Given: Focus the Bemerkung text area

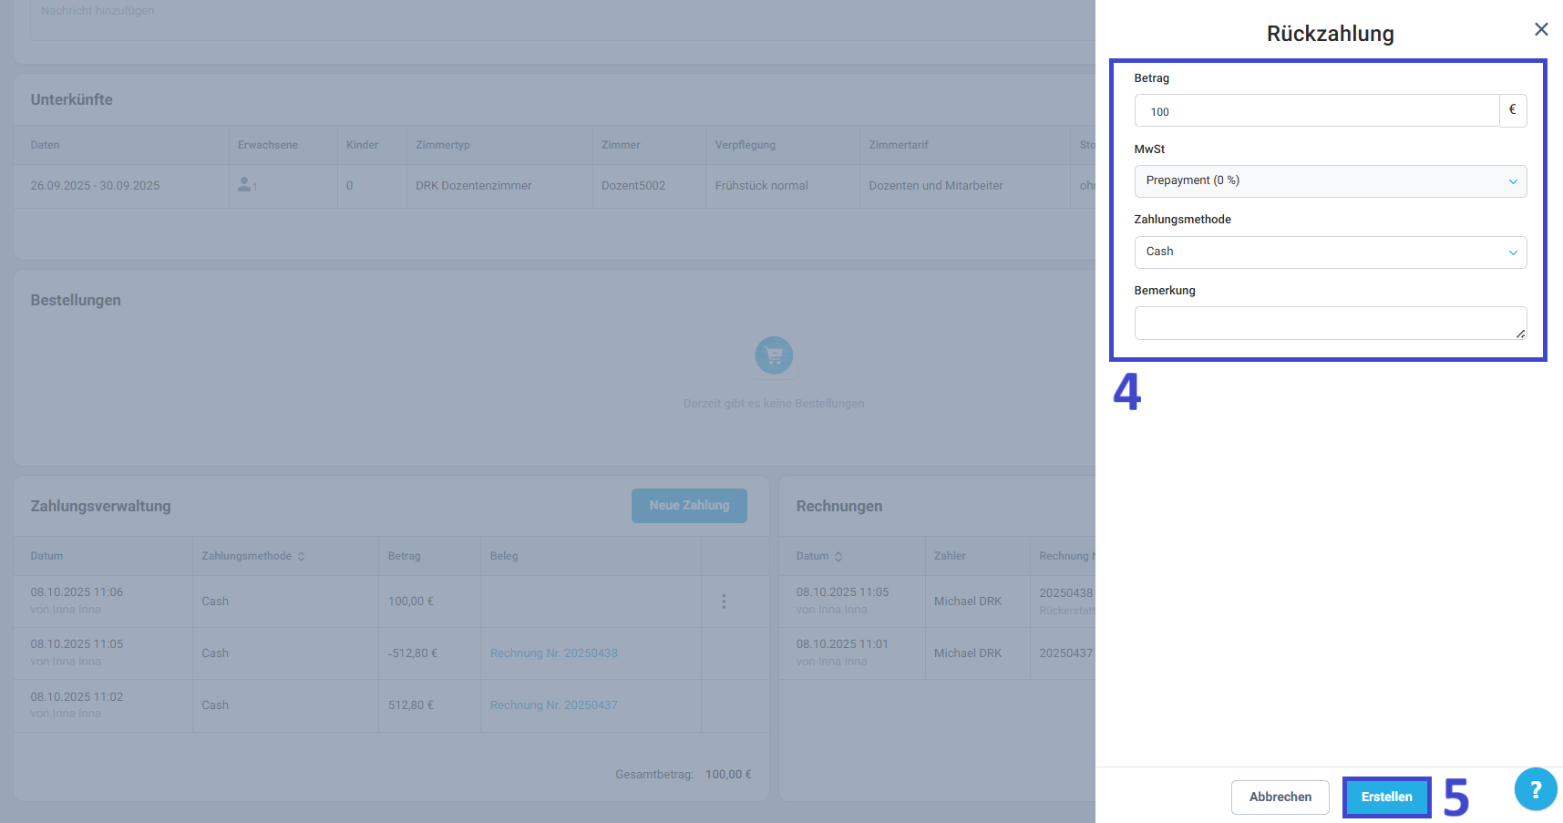Looking at the screenshot, I should (x=1330, y=323).
